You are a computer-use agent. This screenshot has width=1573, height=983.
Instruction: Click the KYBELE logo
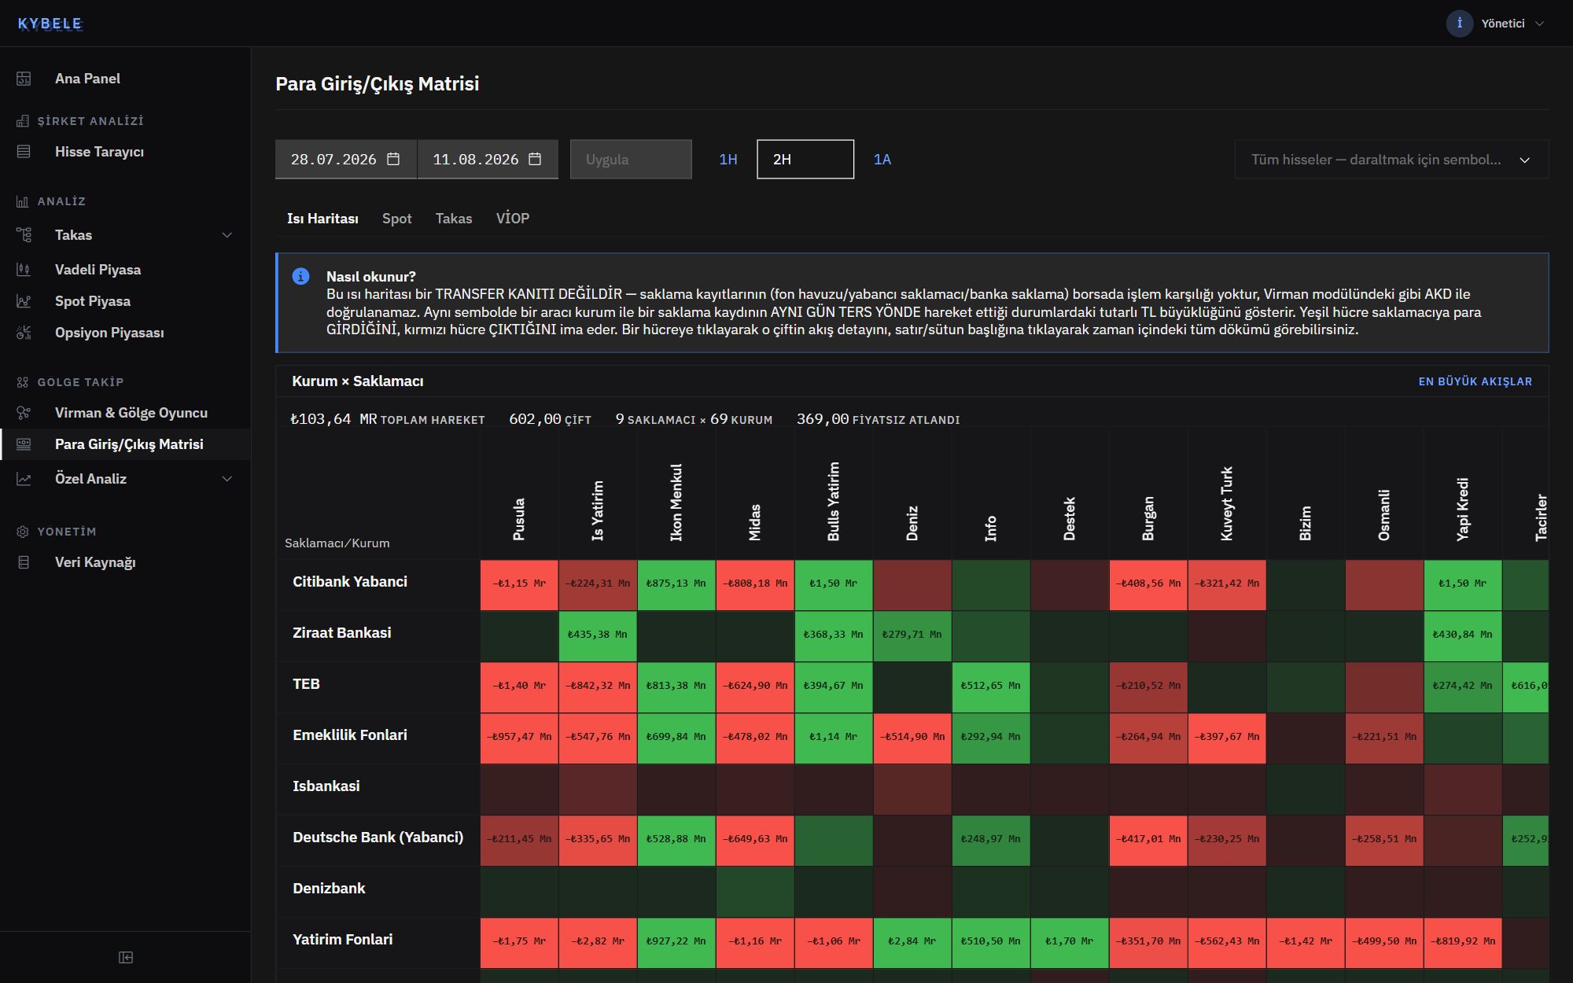click(50, 24)
